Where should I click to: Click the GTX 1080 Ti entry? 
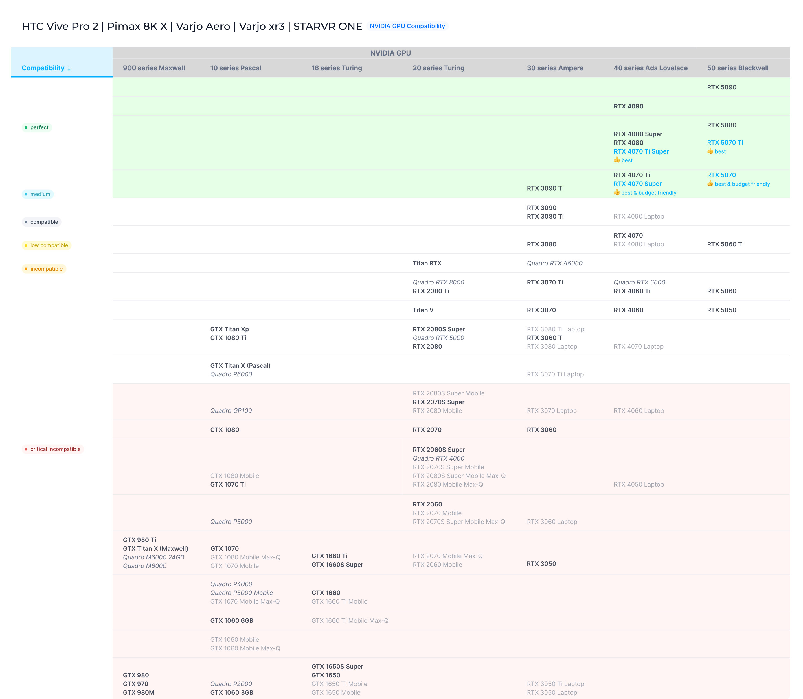(228, 338)
